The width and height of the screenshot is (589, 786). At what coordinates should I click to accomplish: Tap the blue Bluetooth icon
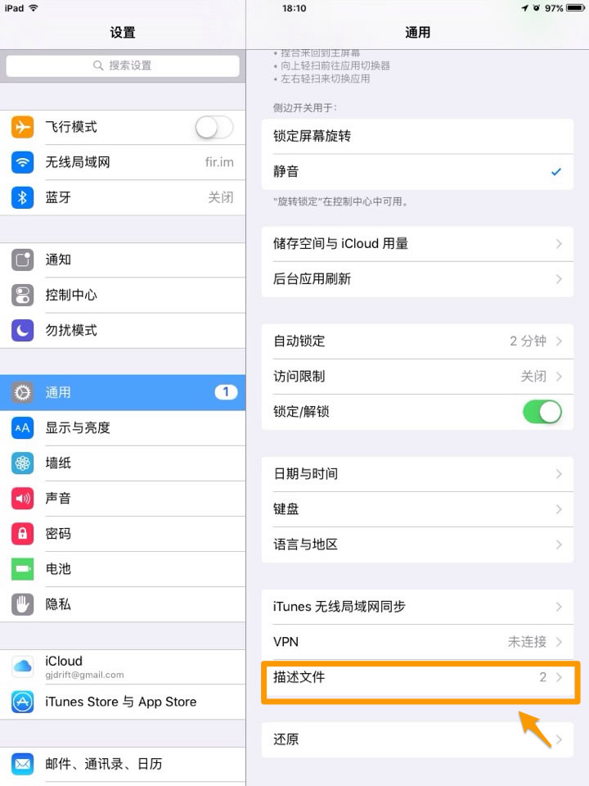click(23, 197)
